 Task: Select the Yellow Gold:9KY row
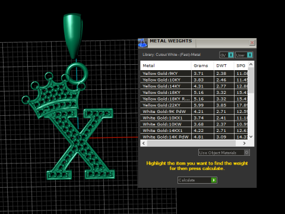tap(194, 74)
